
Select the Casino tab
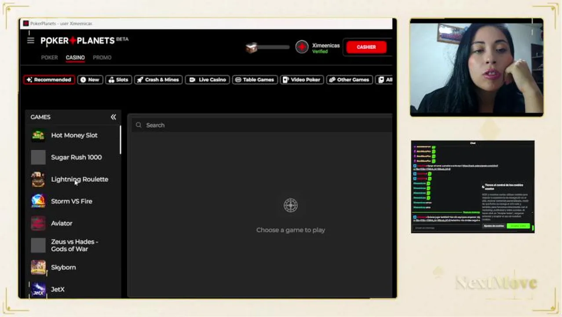[75, 58]
